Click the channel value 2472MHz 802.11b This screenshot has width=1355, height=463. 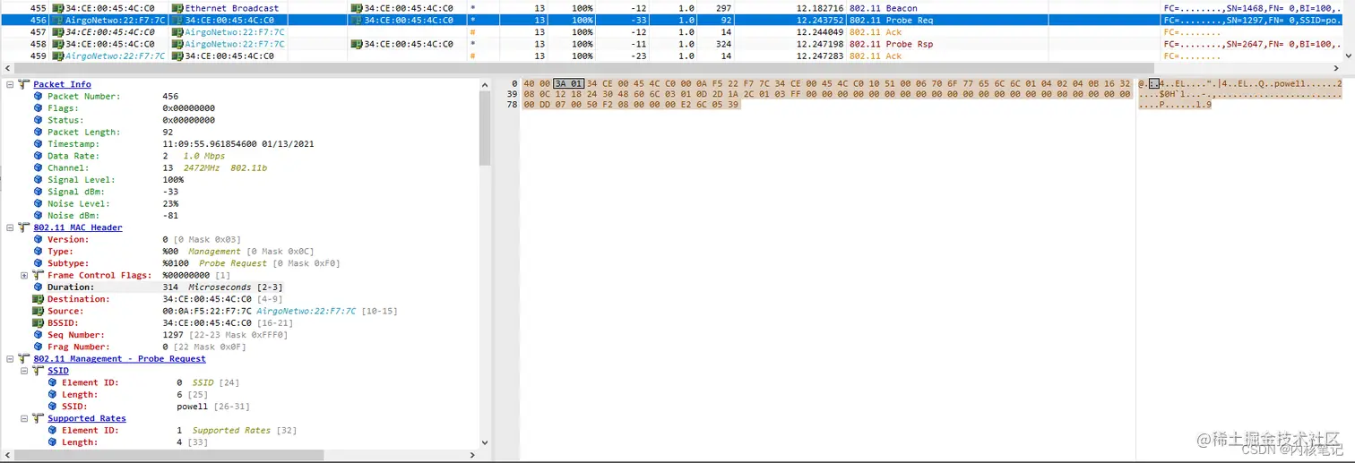click(225, 167)
